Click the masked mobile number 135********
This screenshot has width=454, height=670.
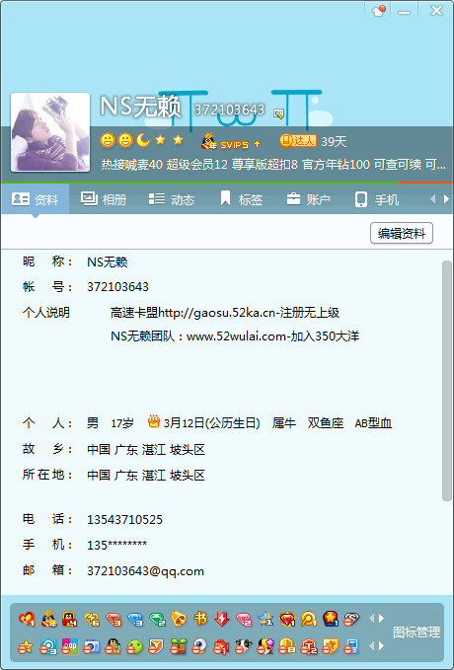[x=116, y=546]
